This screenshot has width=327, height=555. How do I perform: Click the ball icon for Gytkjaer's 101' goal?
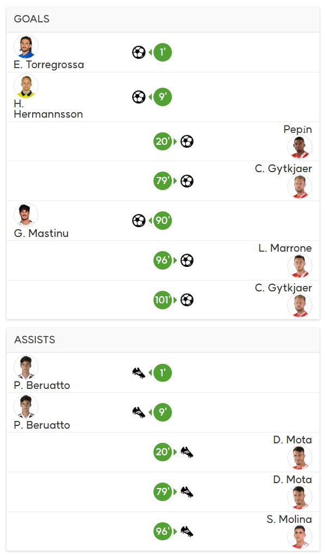[187, 300]
